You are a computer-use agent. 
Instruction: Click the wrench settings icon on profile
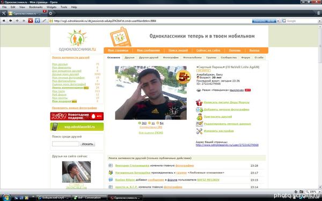pyautogui.click(x=199, y=131)
